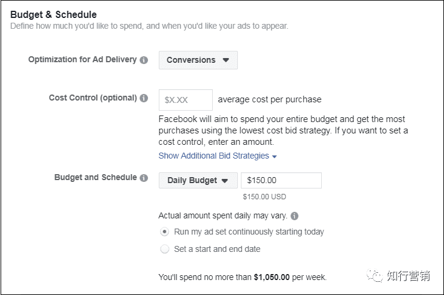The image size is (444, 295).
Task: Open the Daily Budget type dropdown
Action: (198, 181)
